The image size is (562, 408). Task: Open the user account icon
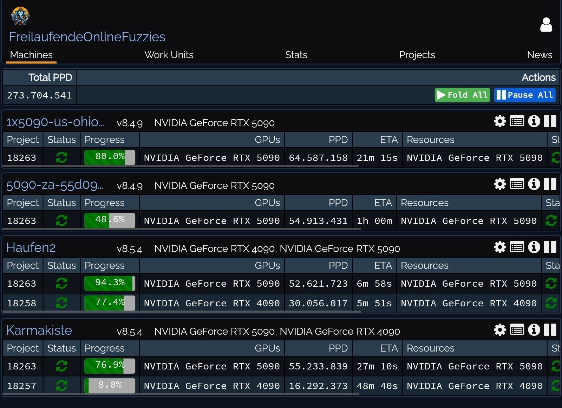click(546, 25)
